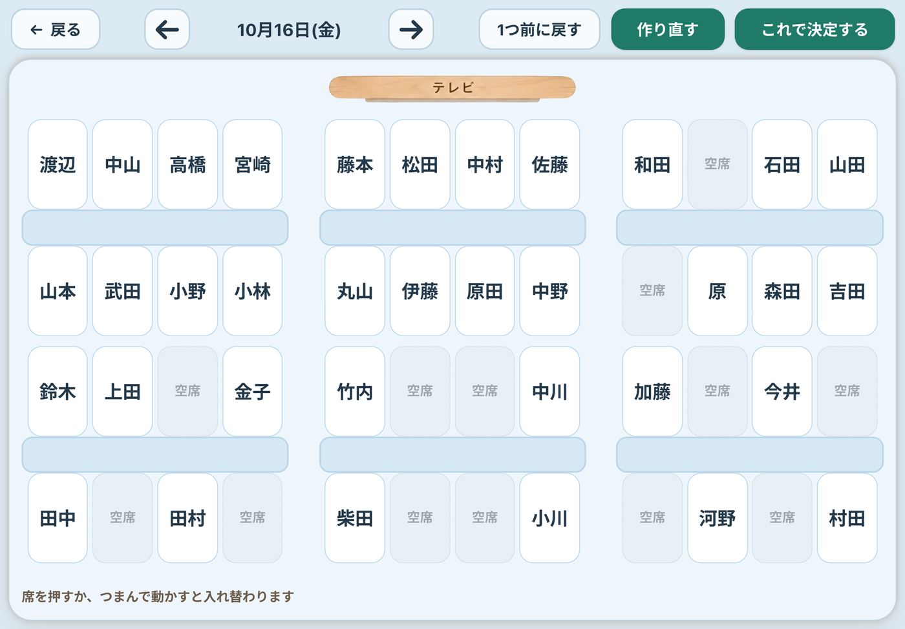Choose the empty seat between 和田 and 石田
Image resolution: width=905 pixels, height=629 pixels.
coord(717,164)
